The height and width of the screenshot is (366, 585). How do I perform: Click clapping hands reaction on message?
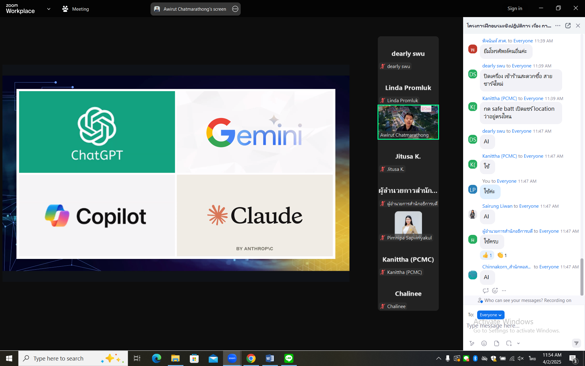pos(502,255)
